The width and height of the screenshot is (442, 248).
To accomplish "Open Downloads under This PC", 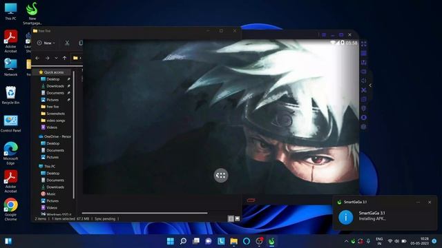I will [52, 187].
